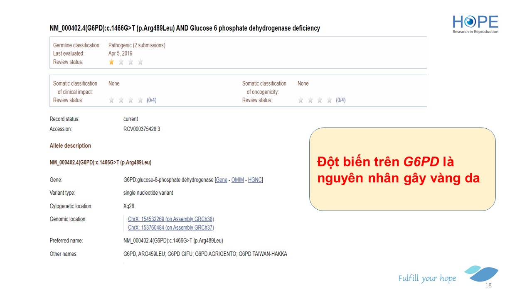
Task: Click the second star in Germline review status
Action: [x=121, y=62]
